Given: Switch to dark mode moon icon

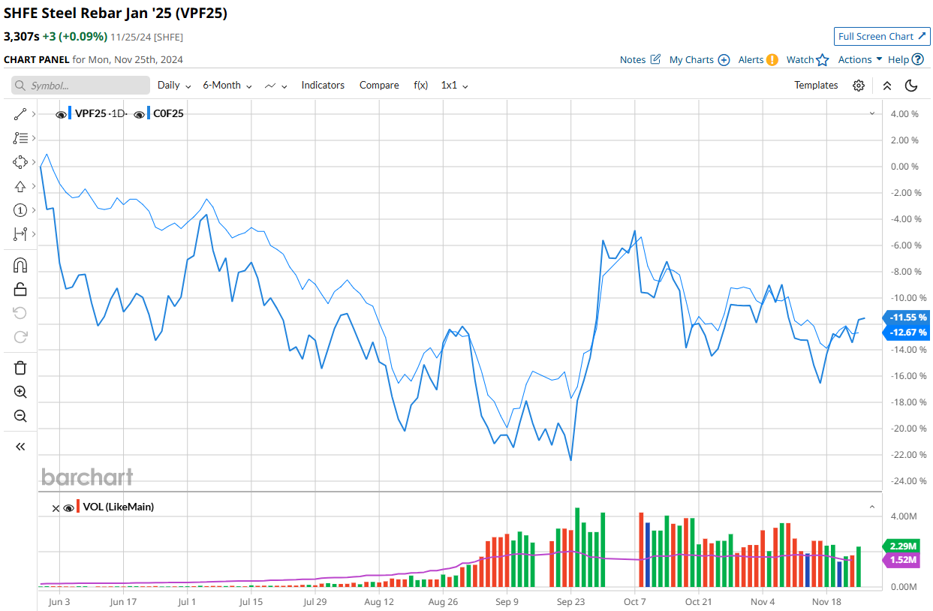Looking at the screenshot, I should point(911,86).
